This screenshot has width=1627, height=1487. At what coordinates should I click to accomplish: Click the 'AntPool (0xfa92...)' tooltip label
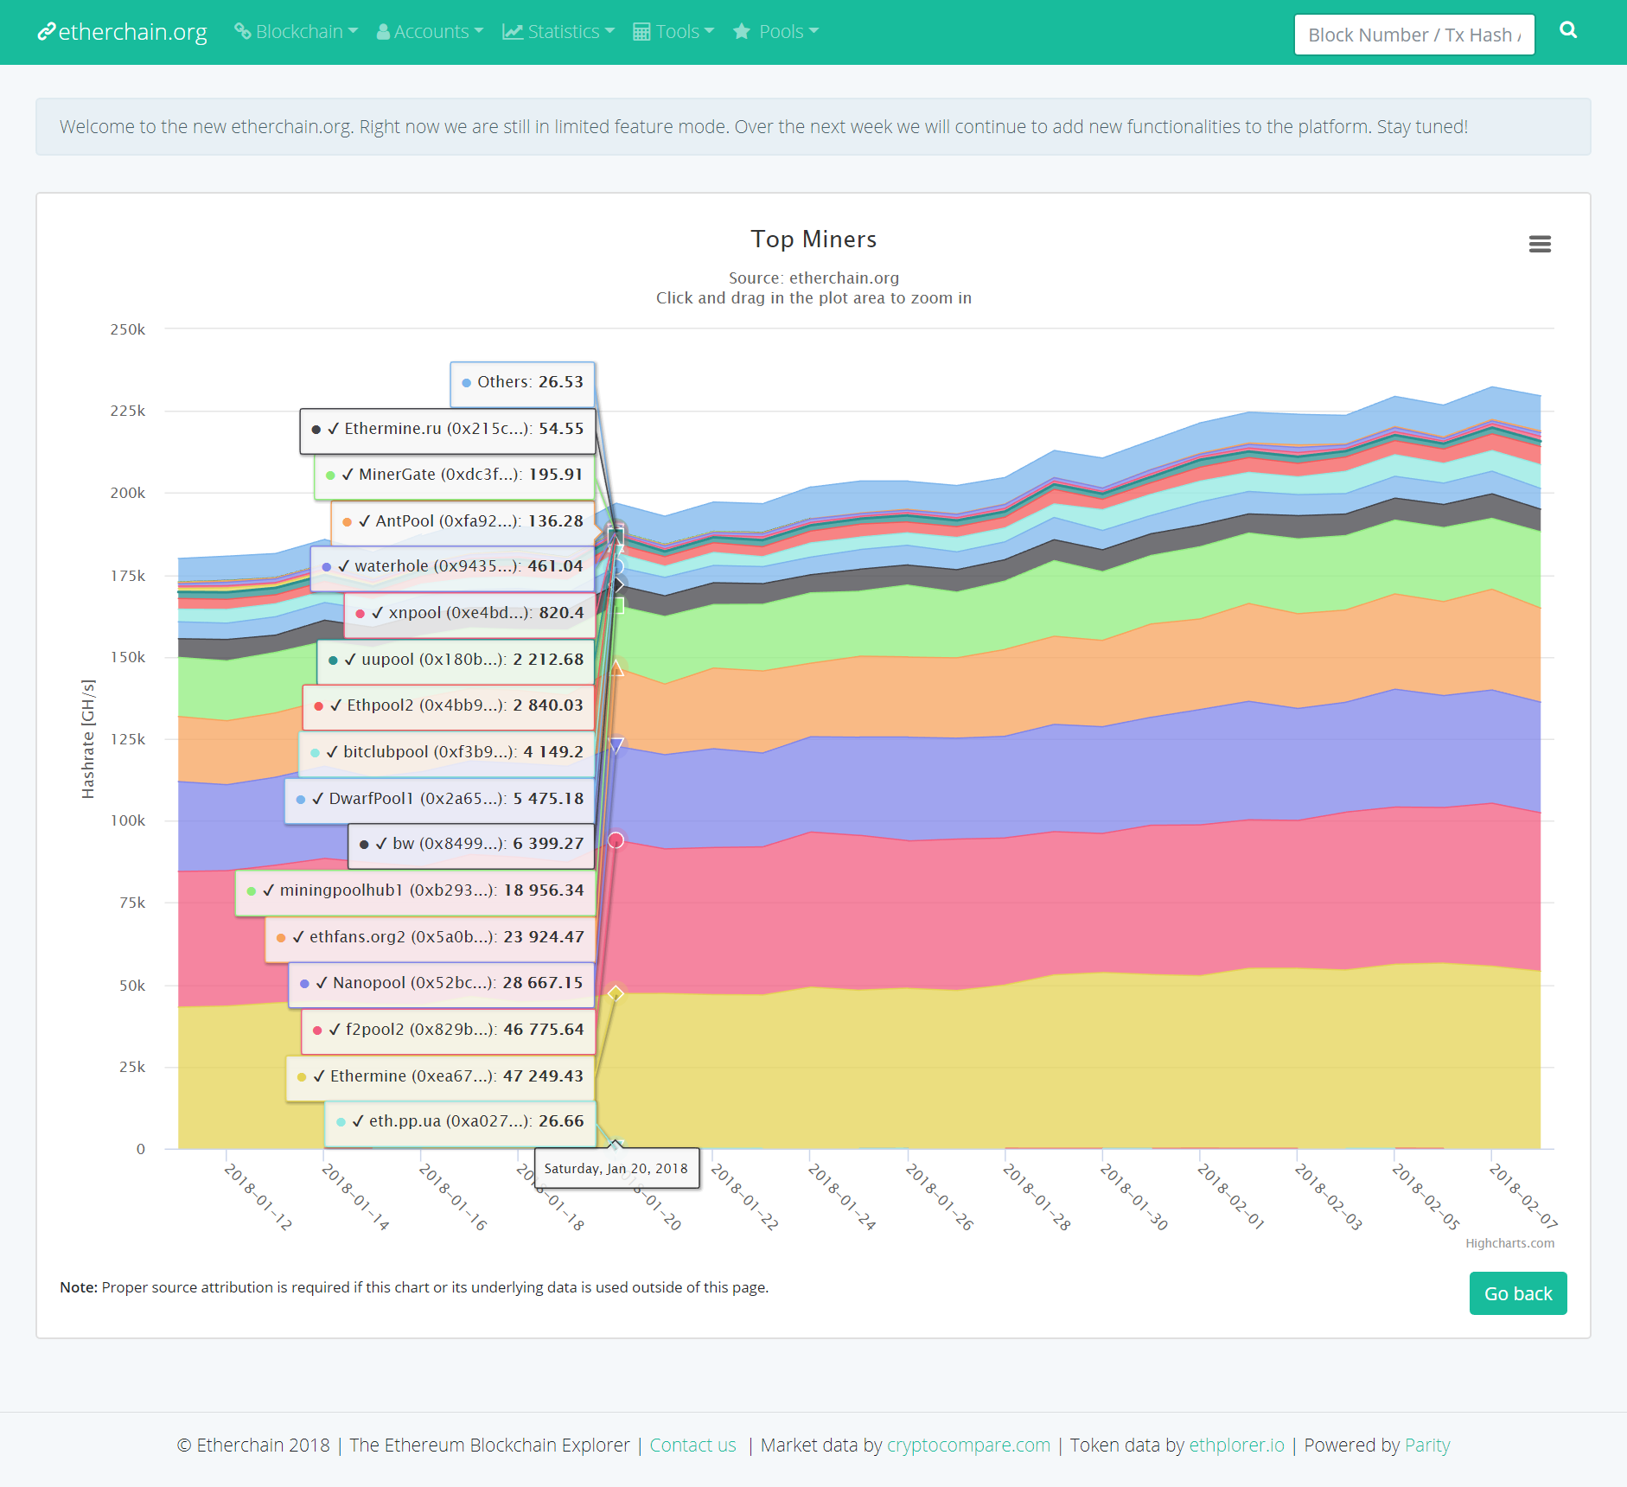463,522
